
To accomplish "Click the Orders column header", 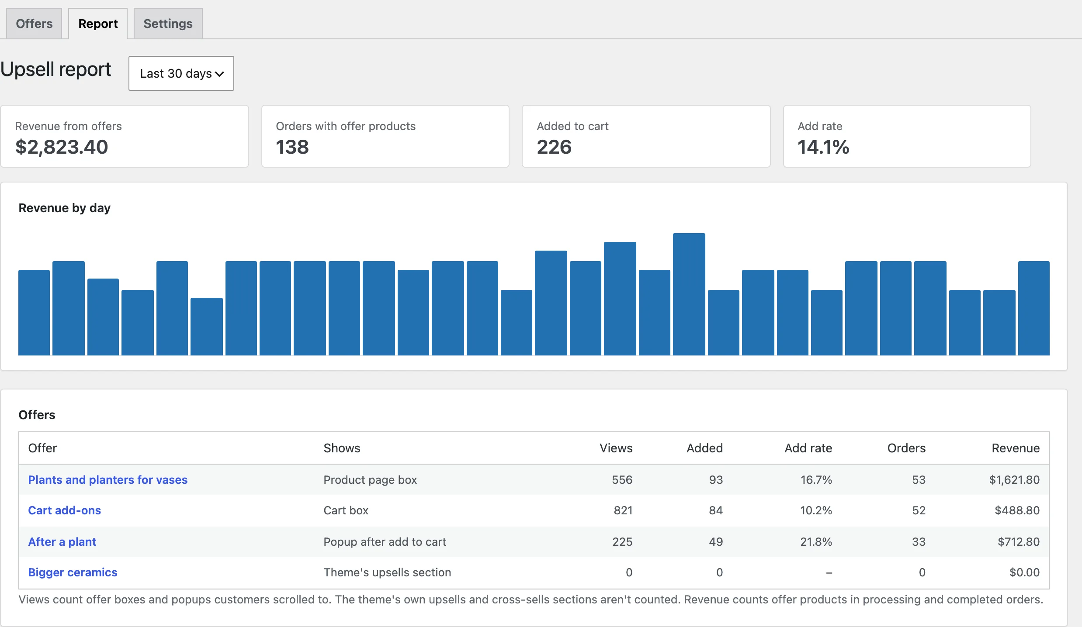I will 906,448.
